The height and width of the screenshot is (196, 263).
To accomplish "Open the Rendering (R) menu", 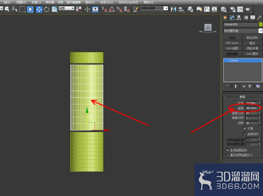I will tap(90, 2).
